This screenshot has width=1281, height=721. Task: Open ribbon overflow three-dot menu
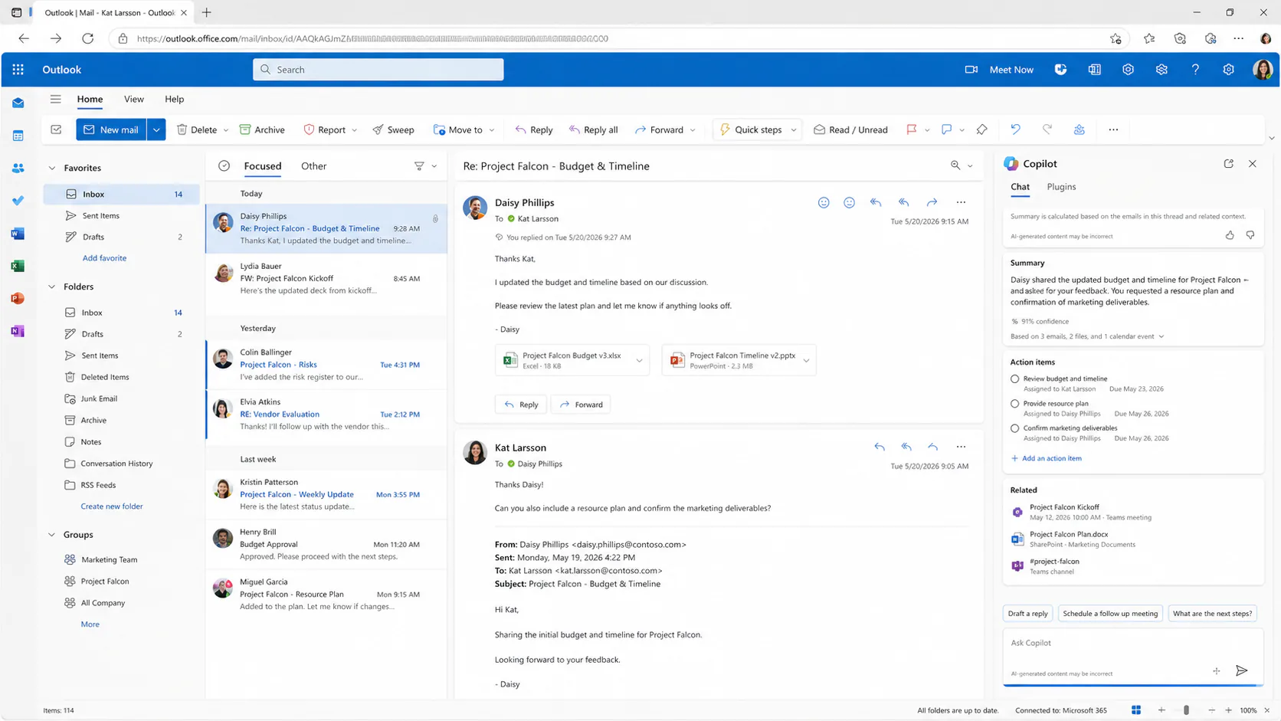click(1113, 129)
